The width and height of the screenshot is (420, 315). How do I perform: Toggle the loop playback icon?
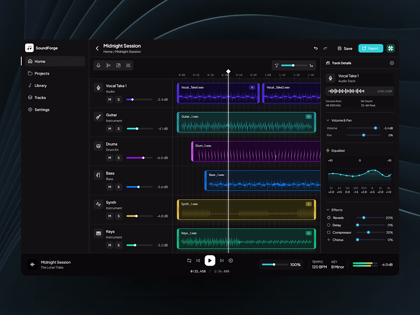(x=189, y=260)
